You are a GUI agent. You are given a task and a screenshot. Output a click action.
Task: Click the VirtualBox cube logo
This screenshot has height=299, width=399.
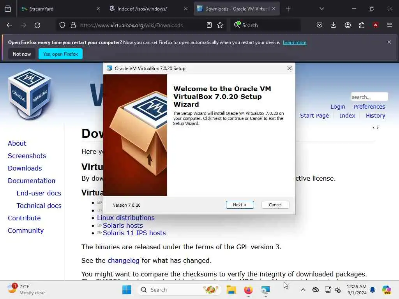coord(30,94)
